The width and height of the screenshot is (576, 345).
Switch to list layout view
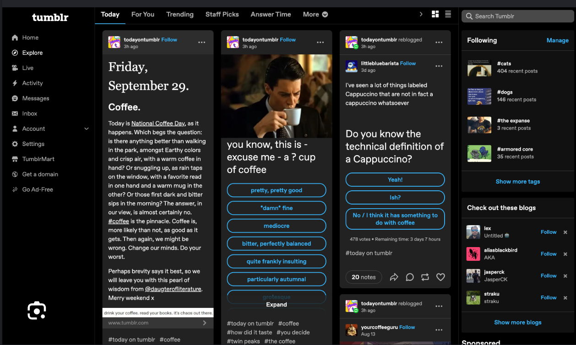click(x=448, y=14)
